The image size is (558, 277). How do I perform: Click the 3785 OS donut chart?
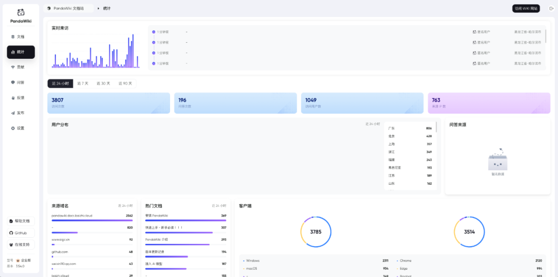(316, 232)
